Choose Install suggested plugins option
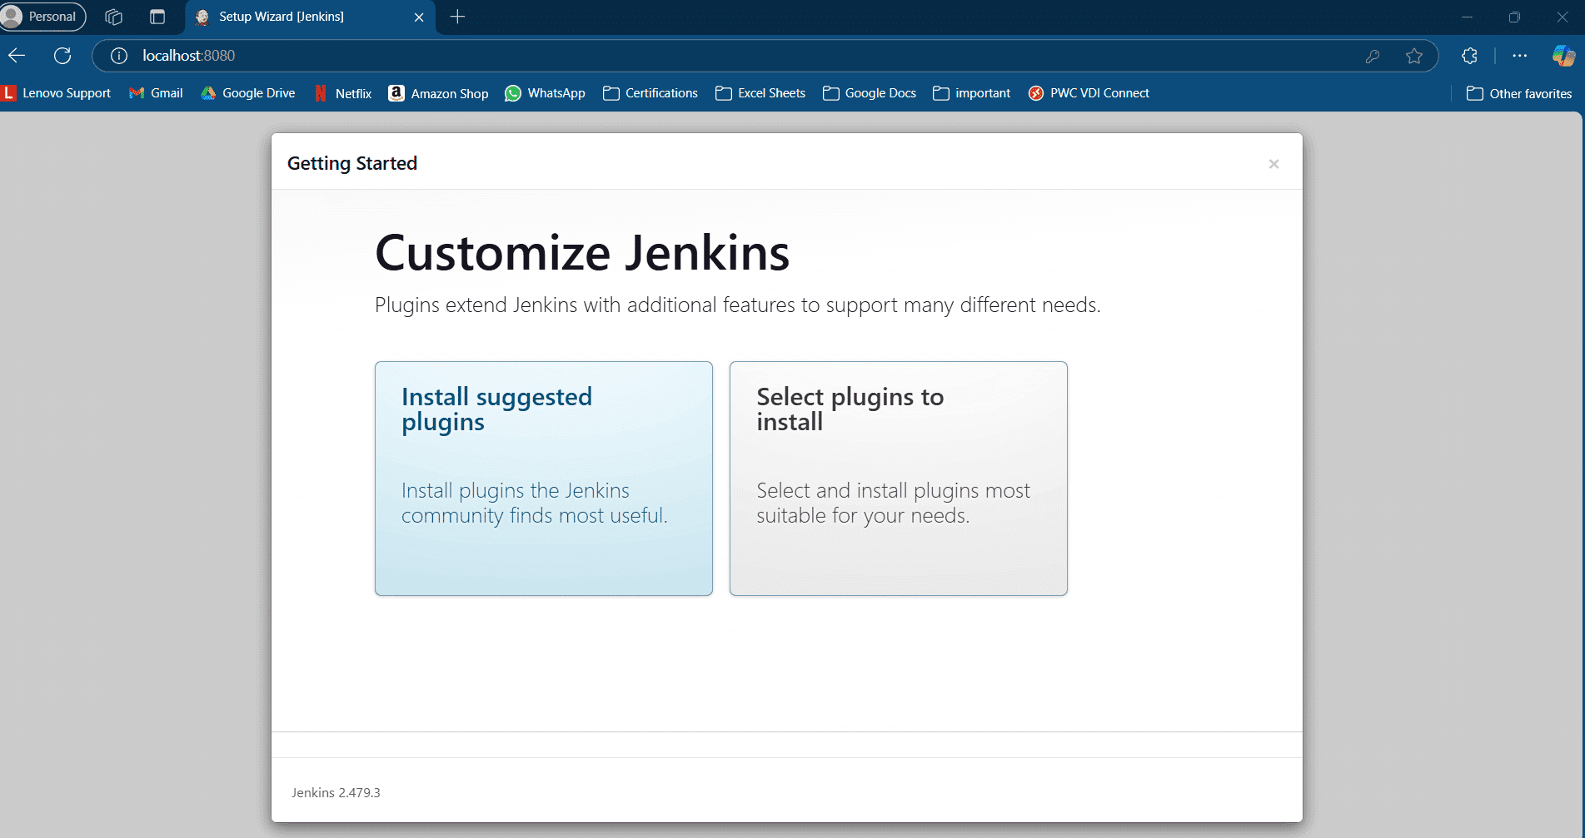 click(x=543, y=479)
